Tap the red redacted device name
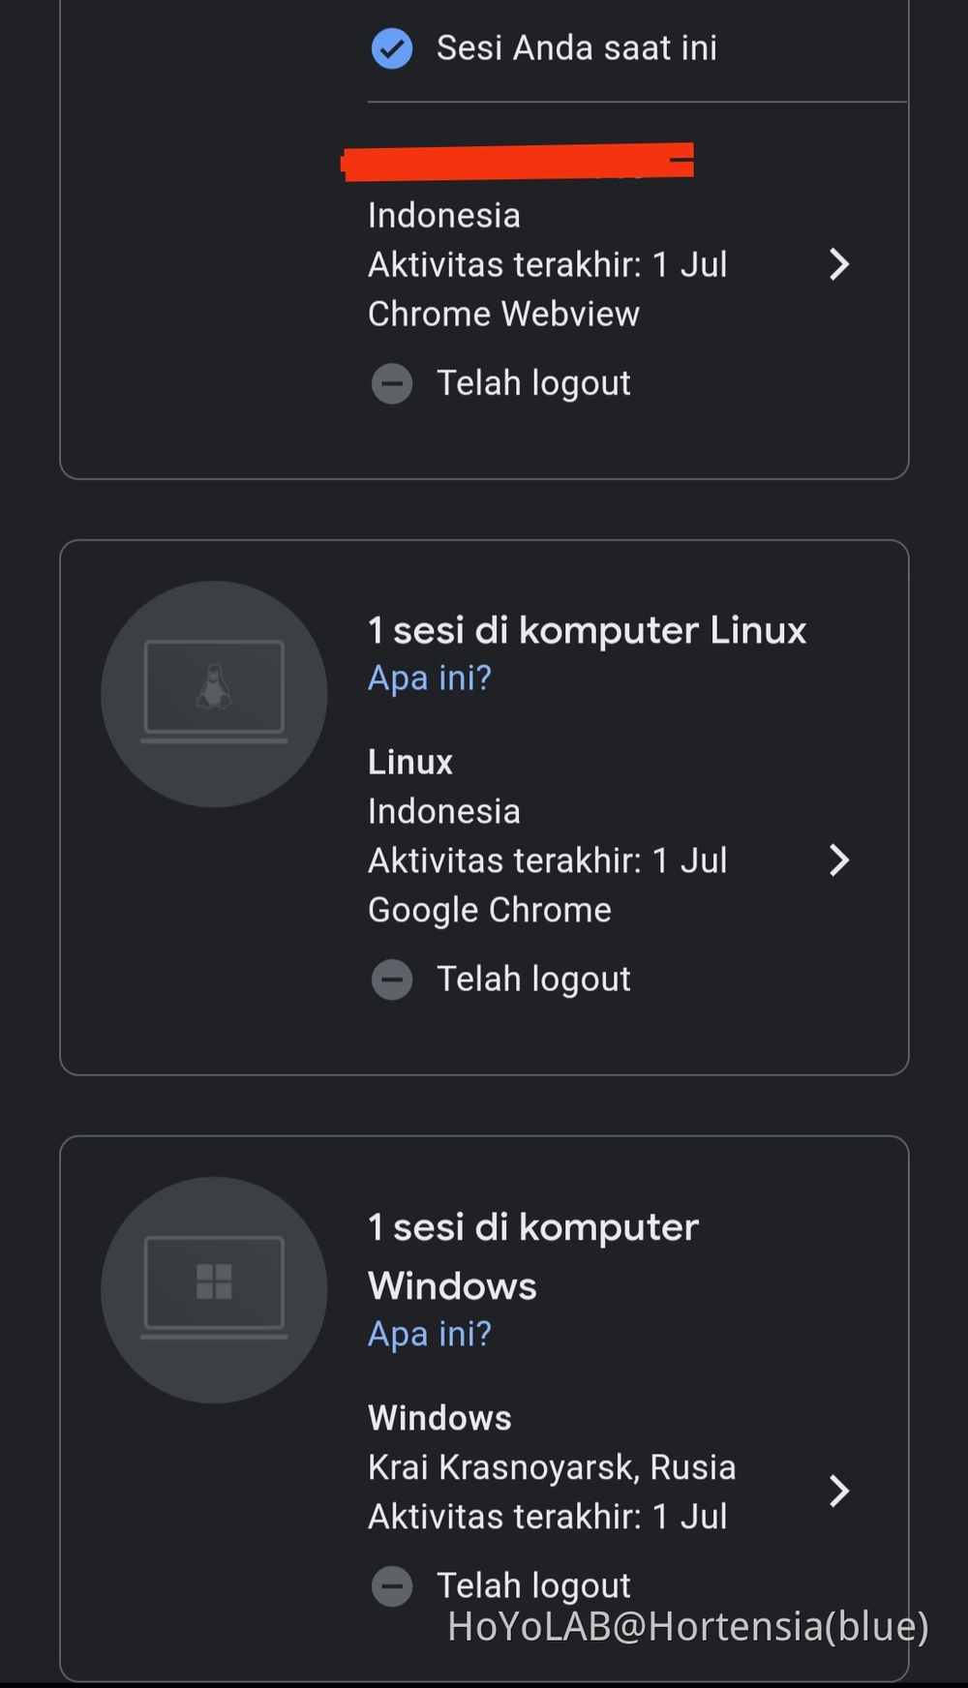Viewport: 968px width, 1688px height. coord(518,162)
